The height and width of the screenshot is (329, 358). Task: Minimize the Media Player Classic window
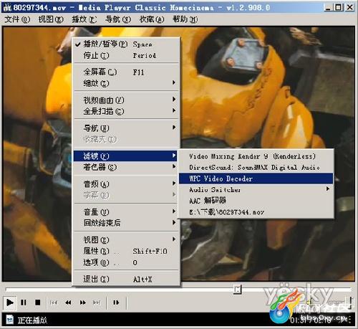[x=328, y=7]
